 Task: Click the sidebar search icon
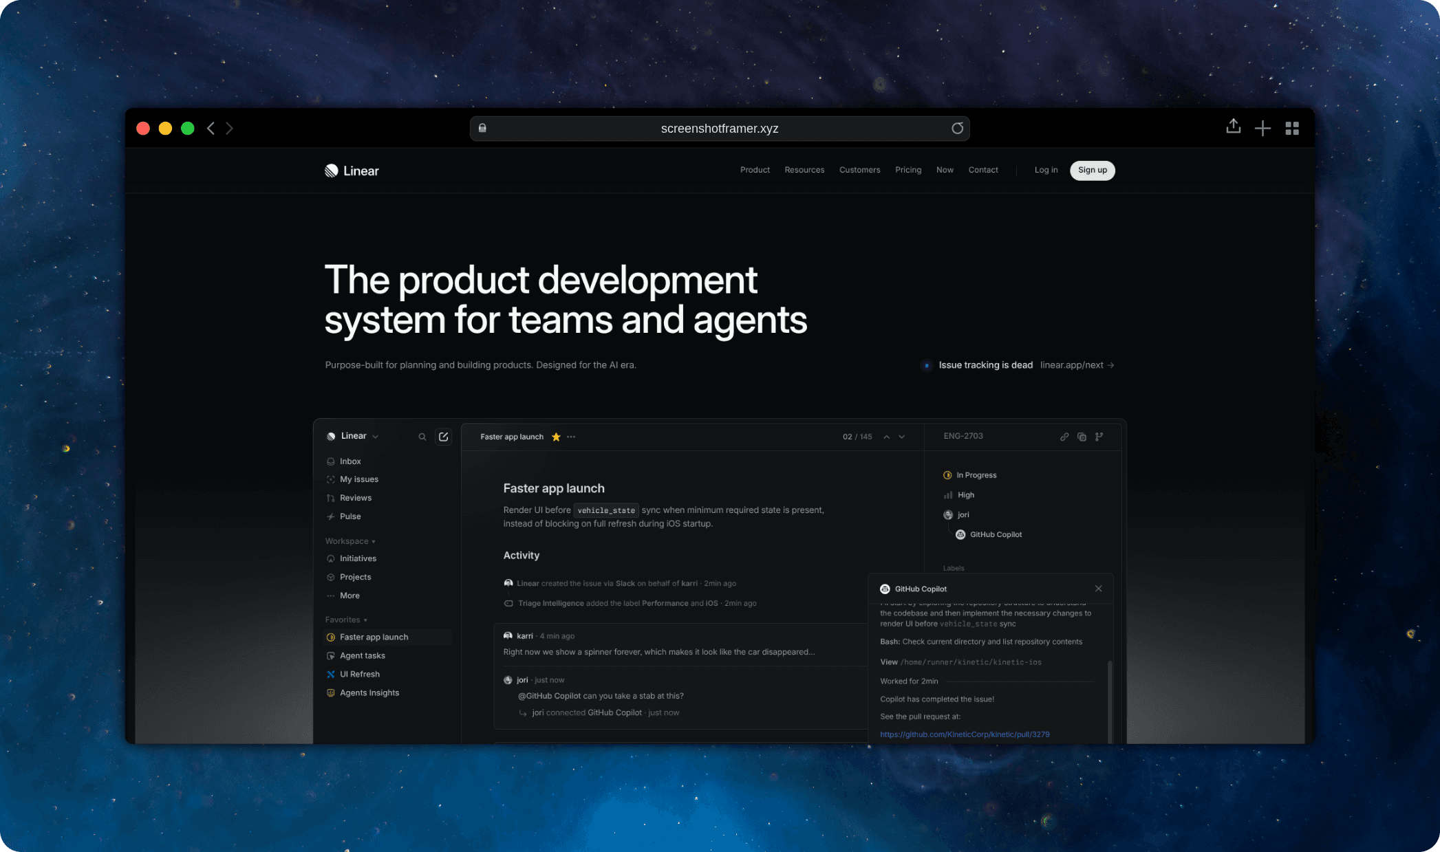[422, 437]
